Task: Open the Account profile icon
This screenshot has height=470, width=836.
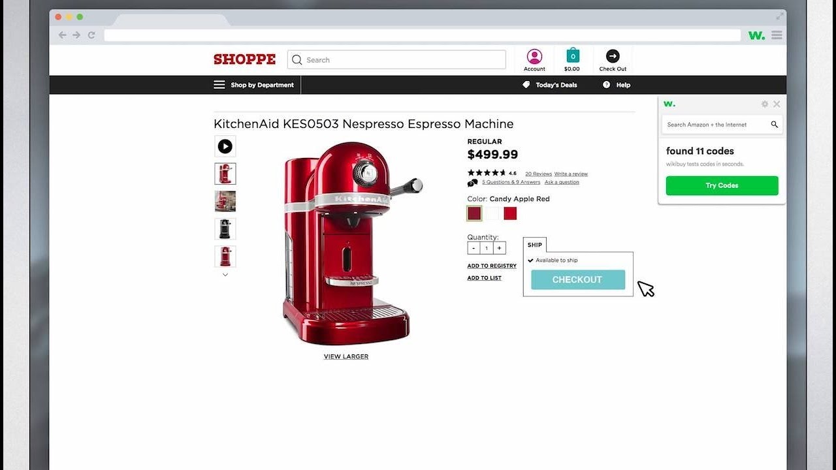Action: (x=534, y=57)
